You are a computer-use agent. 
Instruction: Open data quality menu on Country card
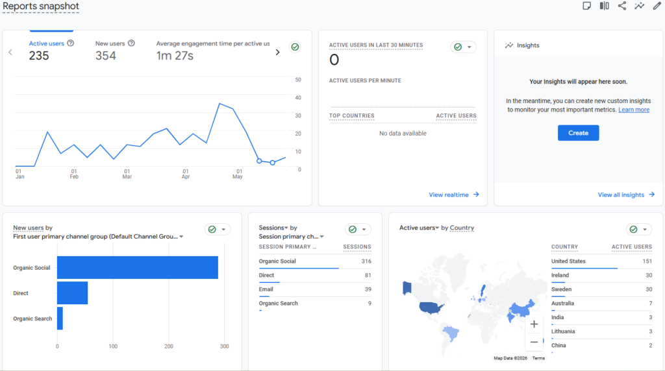point(639,229)
